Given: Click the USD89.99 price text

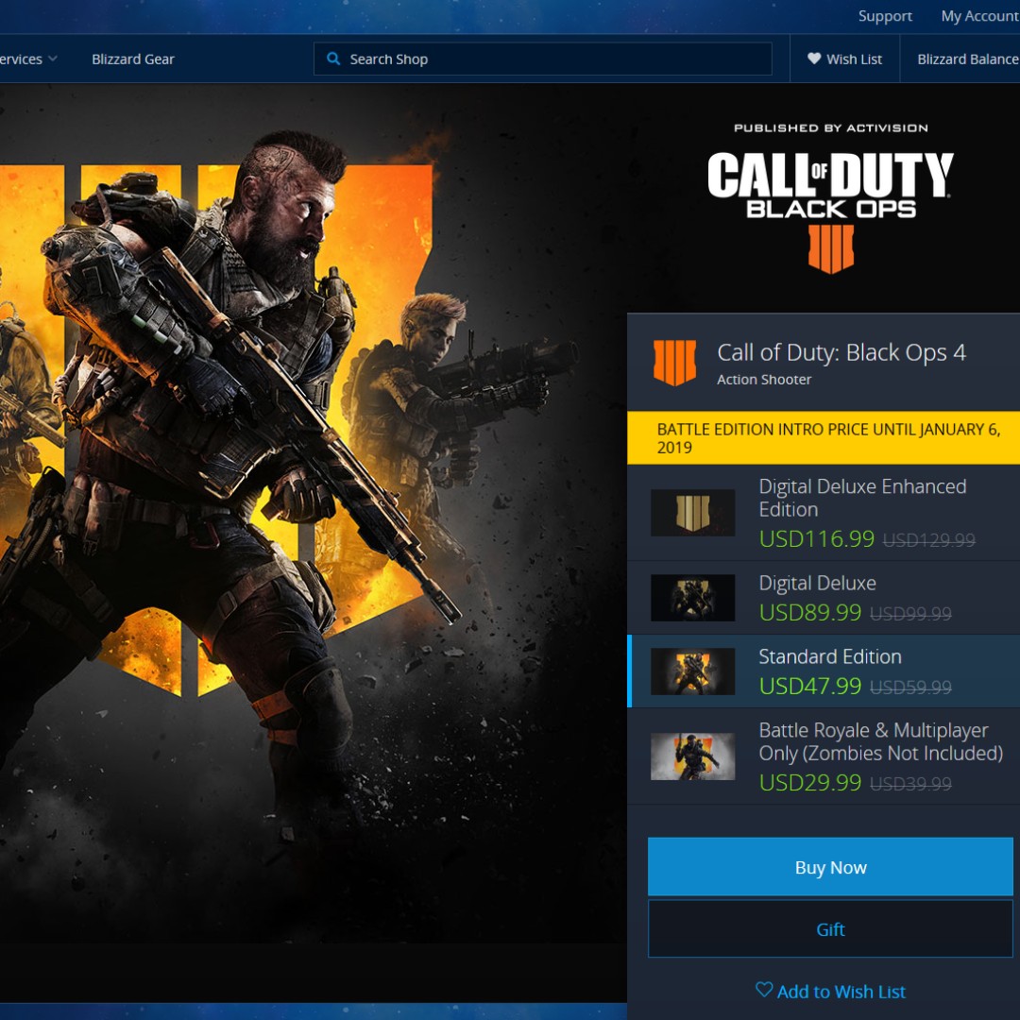Looking at the screenshot, I should pyautogui.click(x=810, y=612).
